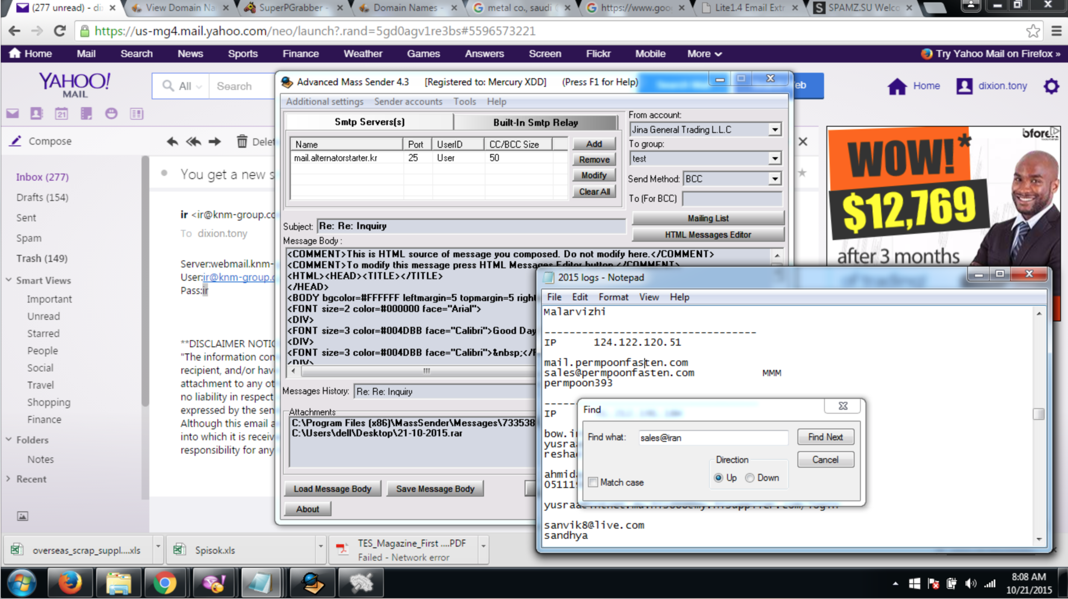The width and height of the screenshot is (1068, 599).
Task: Click the Reply arrow icon
Action: (173, 141)
